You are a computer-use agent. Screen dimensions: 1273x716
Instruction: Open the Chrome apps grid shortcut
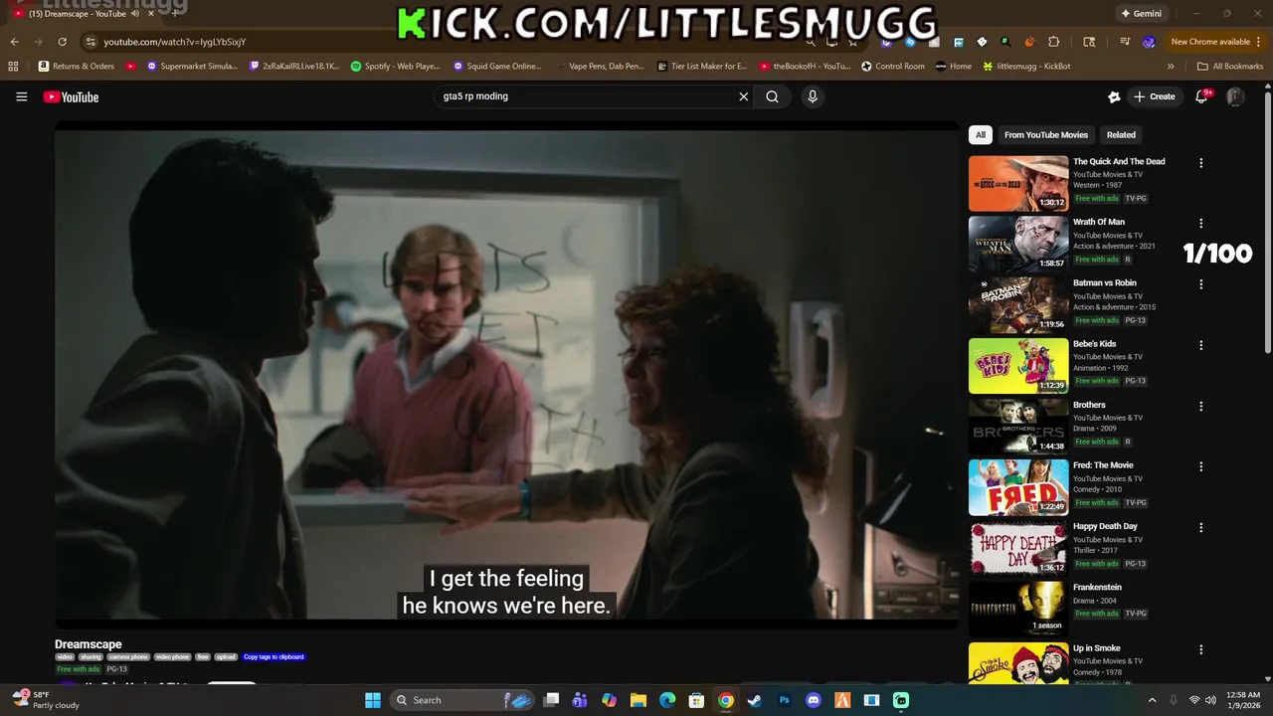13,67
